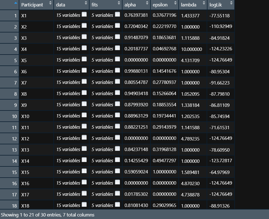Open the fits table icon in row X2
The image size is (269, 219).
(117, 25)
